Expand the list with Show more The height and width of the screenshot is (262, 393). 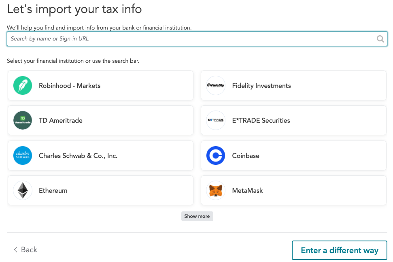[197, 216]
